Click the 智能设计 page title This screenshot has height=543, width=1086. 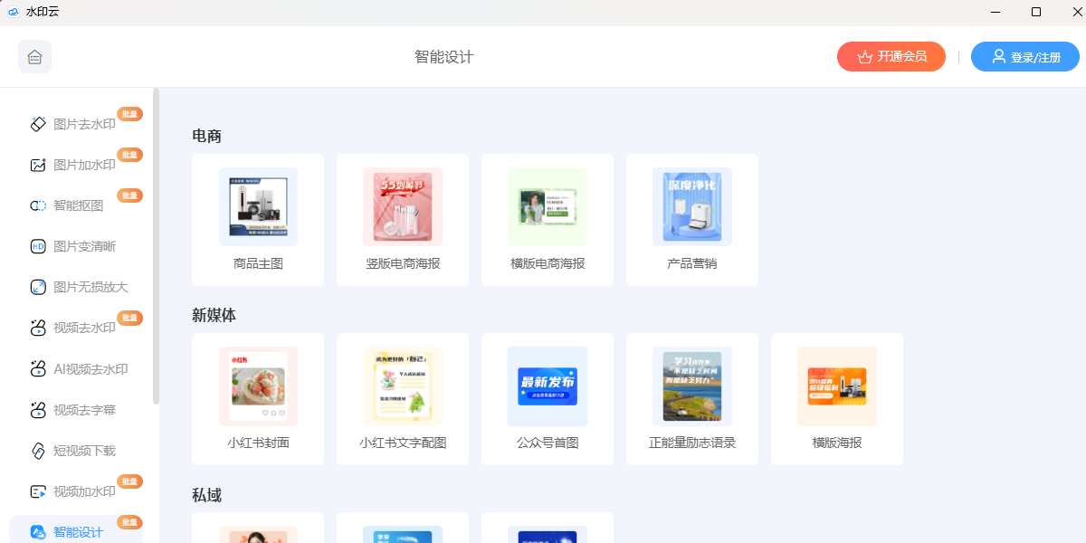(444, 57)
